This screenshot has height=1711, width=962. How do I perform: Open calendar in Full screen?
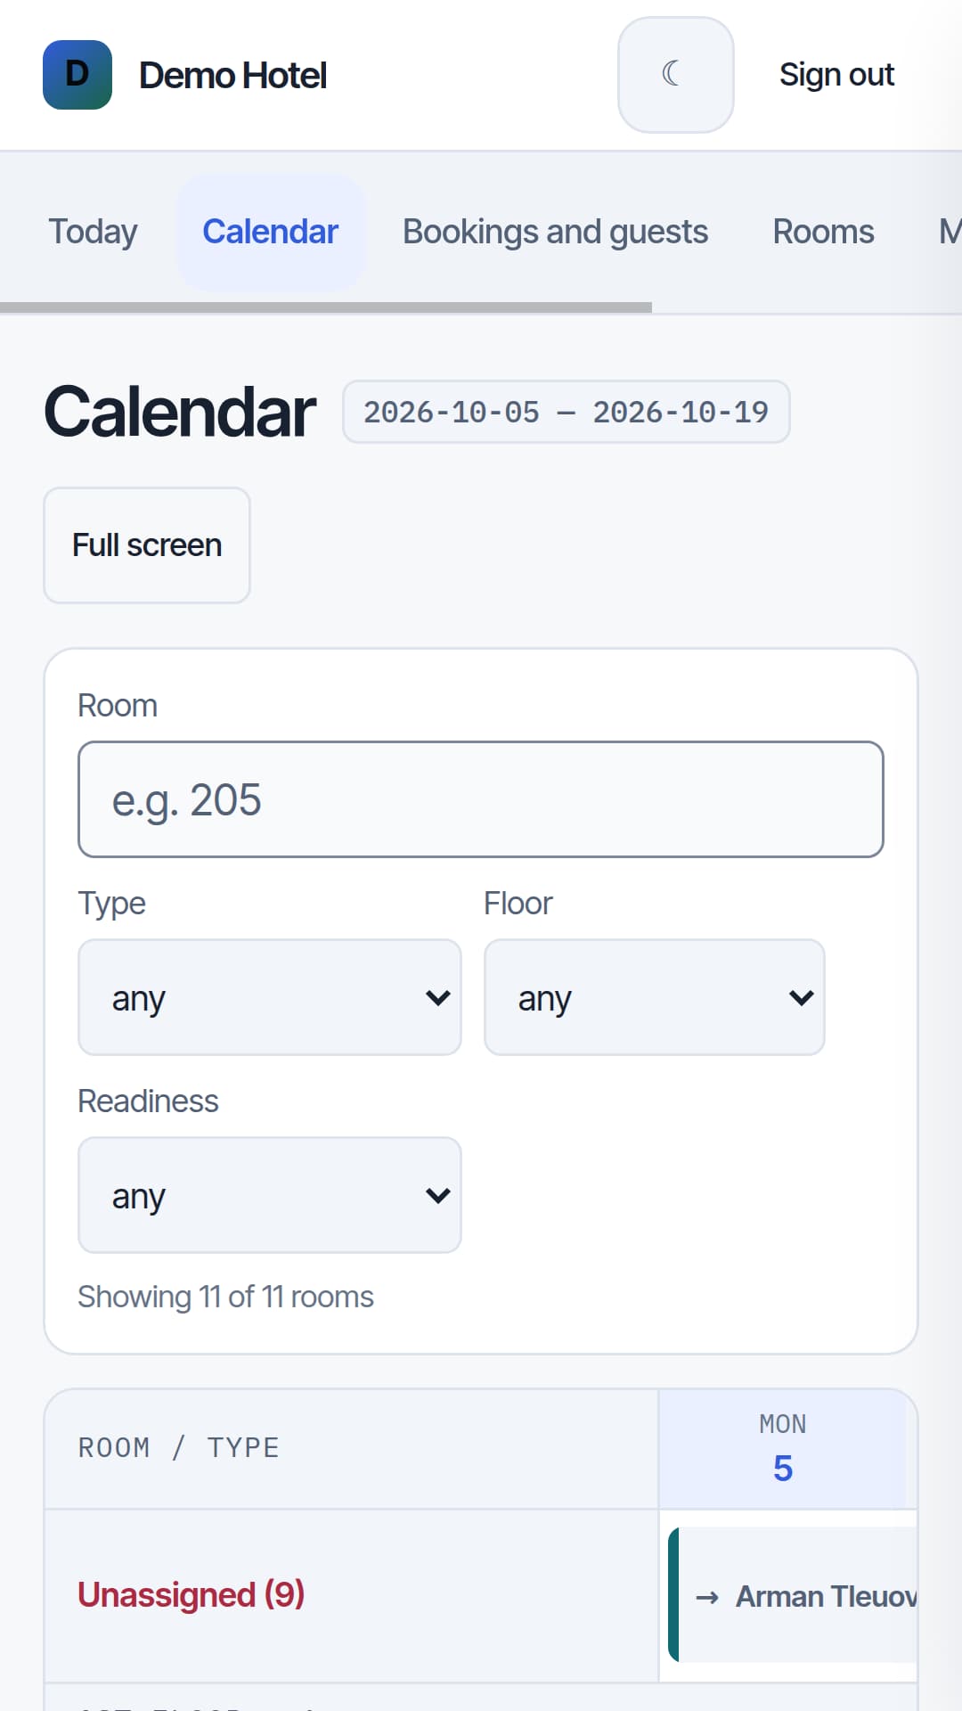[147, 545]
